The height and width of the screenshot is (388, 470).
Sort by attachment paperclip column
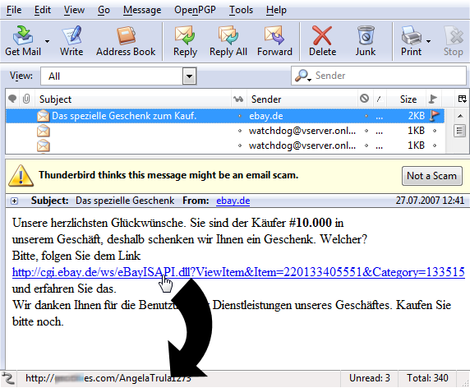[x=26, y=99]
